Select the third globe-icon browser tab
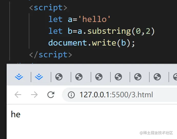This screenshot has height=139, width=177. point(99,77)
